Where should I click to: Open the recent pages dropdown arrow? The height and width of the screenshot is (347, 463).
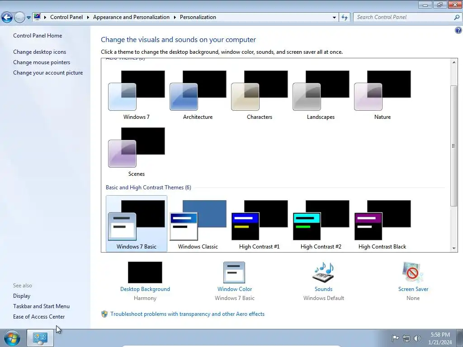point(28,18)
